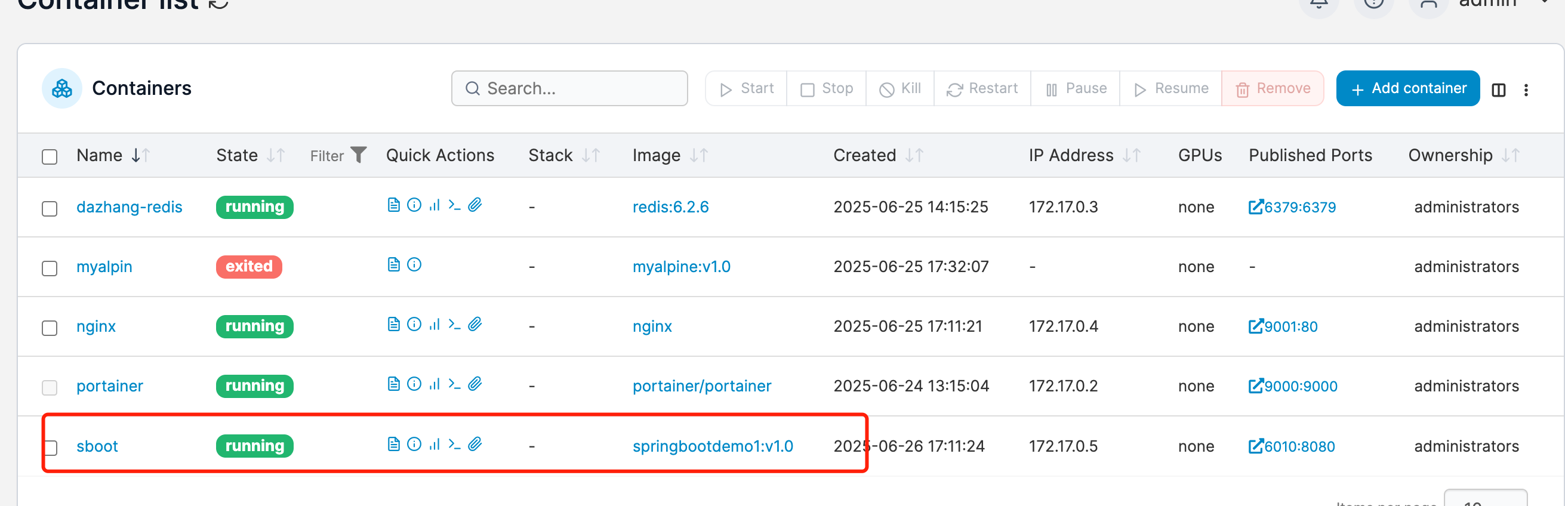The width and height of the screenshot is (1565, 506).
Task: View logs icon of nginx container
Action: pos(394,325)
